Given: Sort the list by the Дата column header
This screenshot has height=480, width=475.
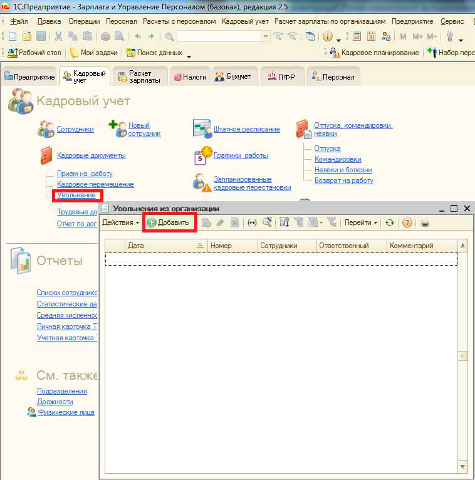Looking at the screenshot, I should (162, 246).
